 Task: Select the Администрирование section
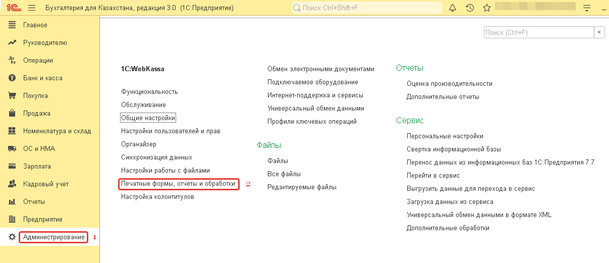point(54,237)
